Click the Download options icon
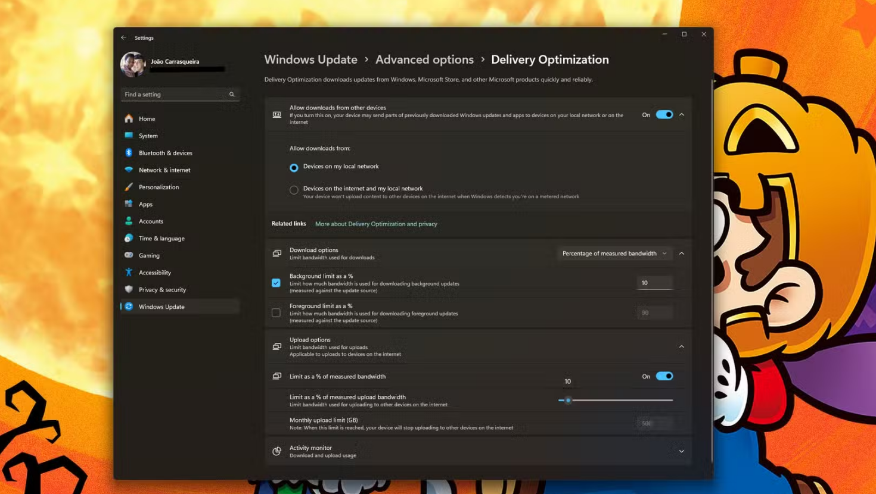Image resolution: width=876 pixels, height=494 pixels. pyautogui.click(x=277, y=254)
